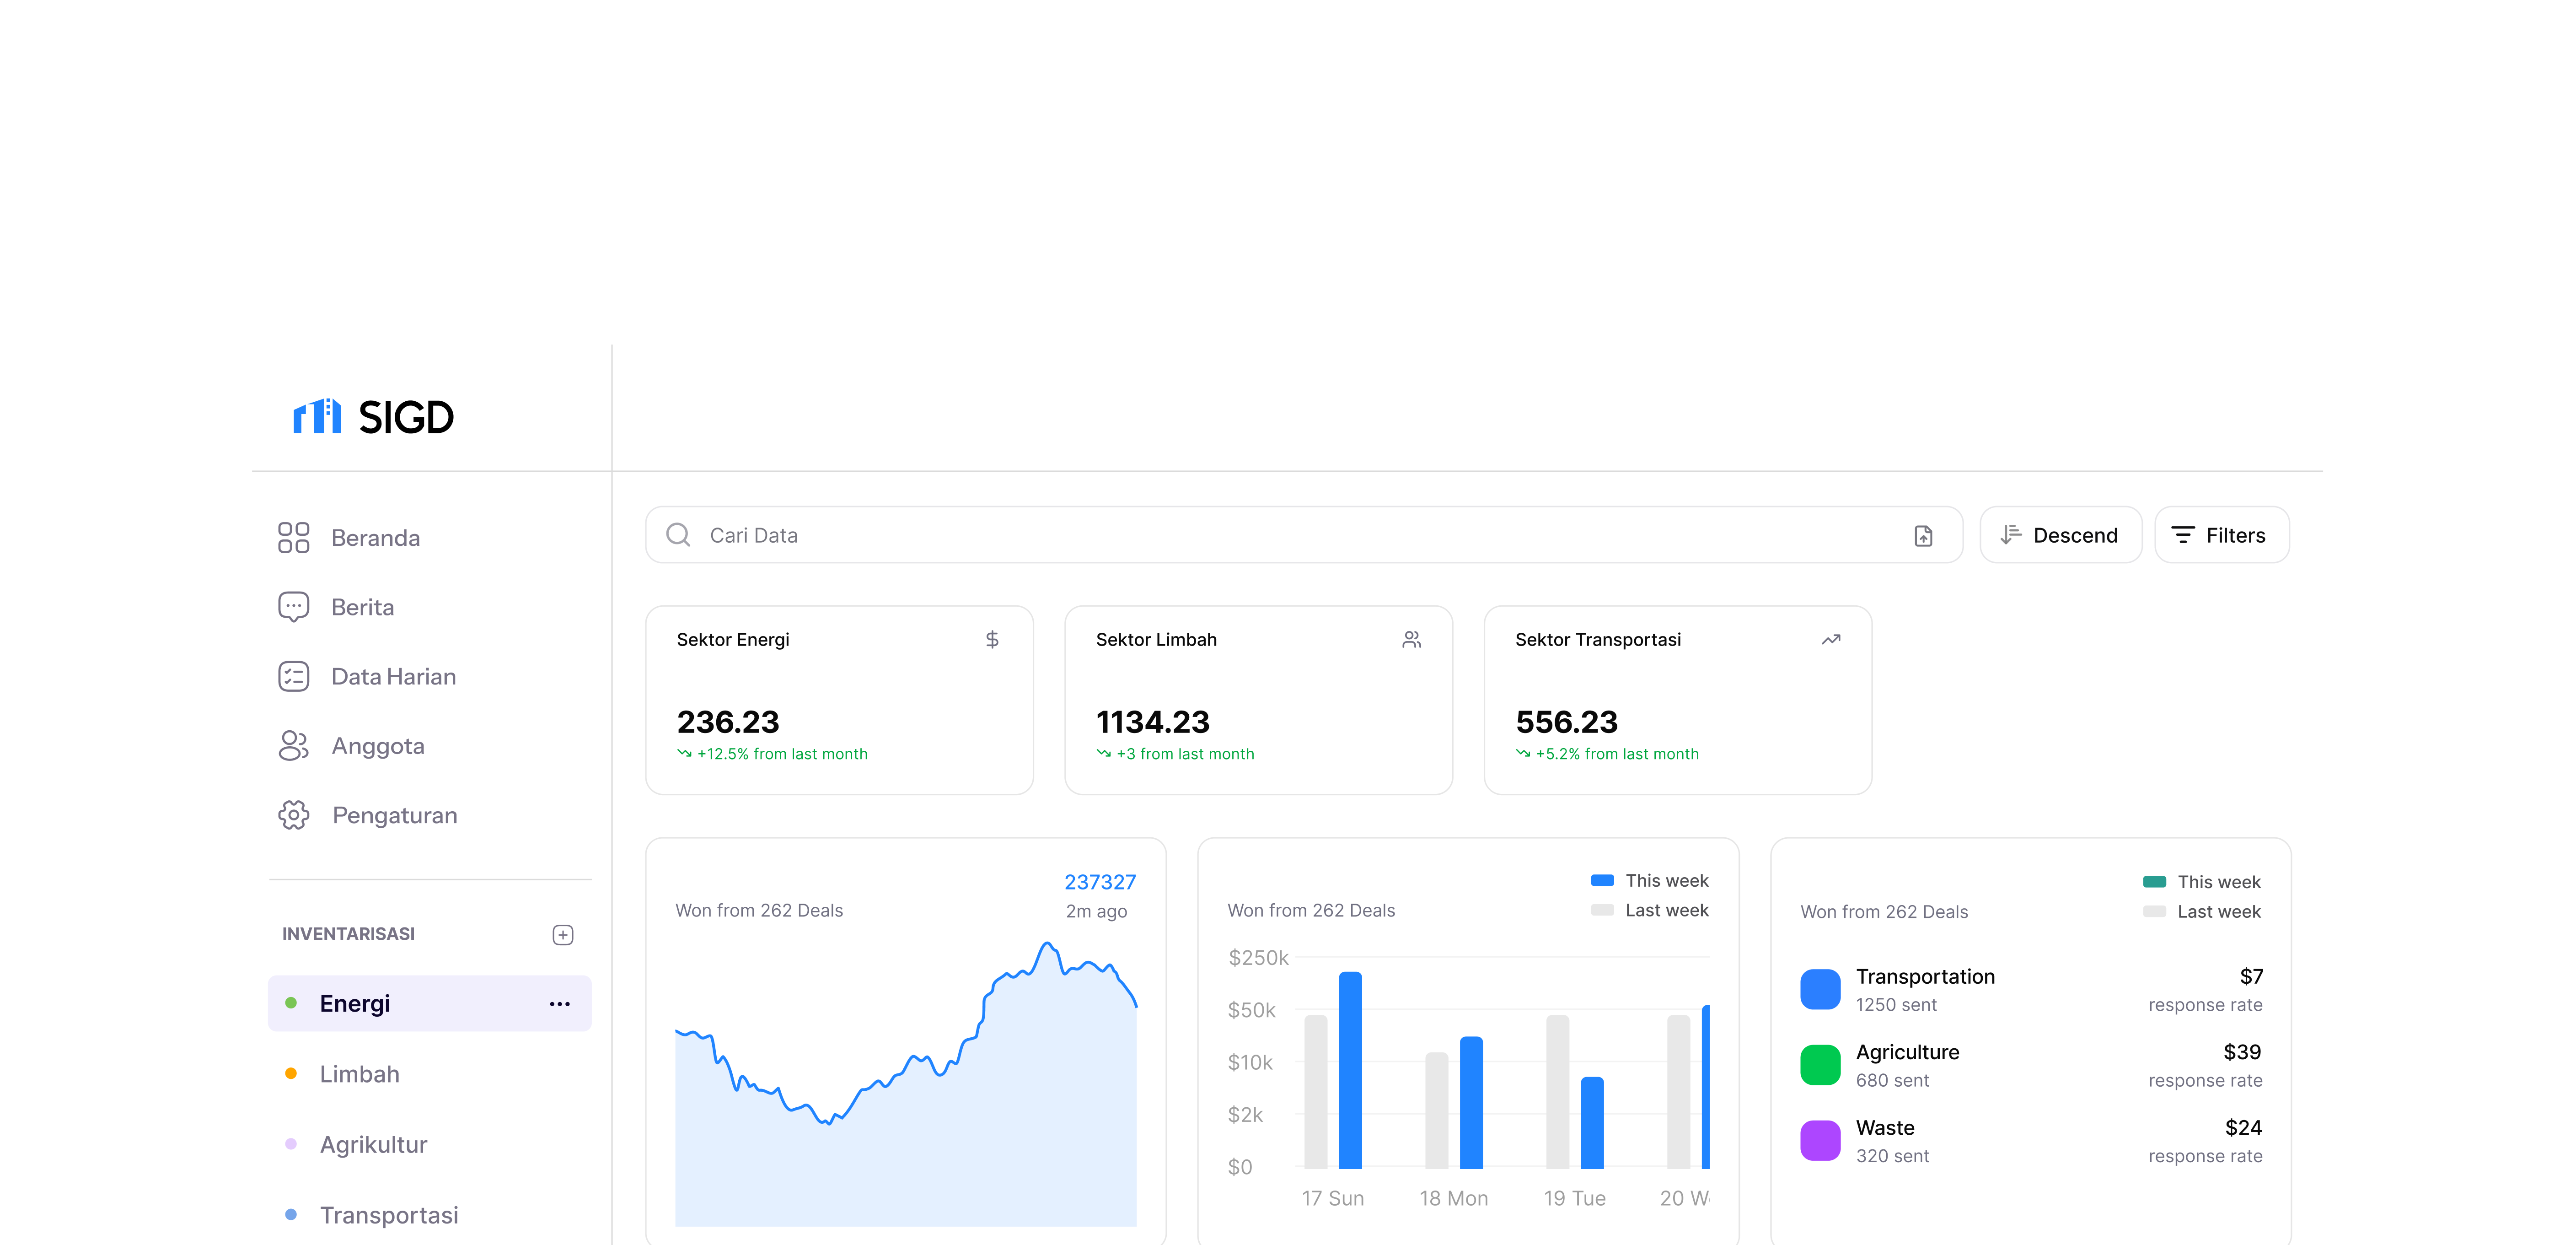Click the blue Transportation color swatch
Image resolution: width=2576 pixels, height=1245 pixels.
1820,989
